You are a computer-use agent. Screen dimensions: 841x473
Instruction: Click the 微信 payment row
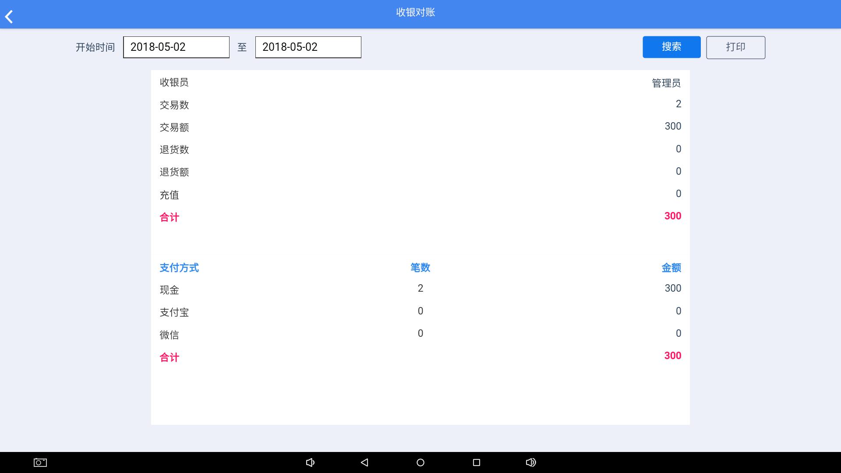click(170, 335)
